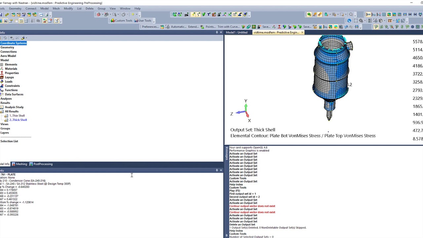Click Trim with Curve toolbar button
The width and height of the screenshot is (423, 238).
228,27
